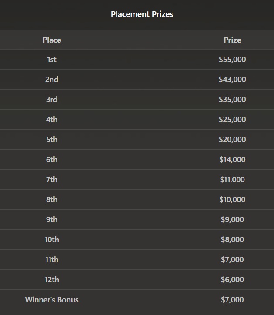The height and width of the screenshot is (315, 274).
Task: Select the 2nd place cell
Action: click(52, 80)
